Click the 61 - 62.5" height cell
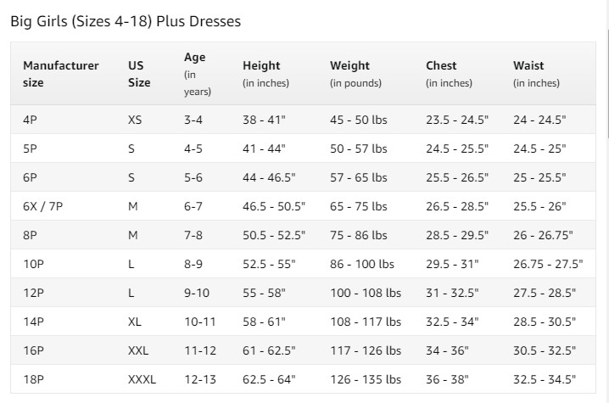Screen dimensions: 609x403 (269, 350)
